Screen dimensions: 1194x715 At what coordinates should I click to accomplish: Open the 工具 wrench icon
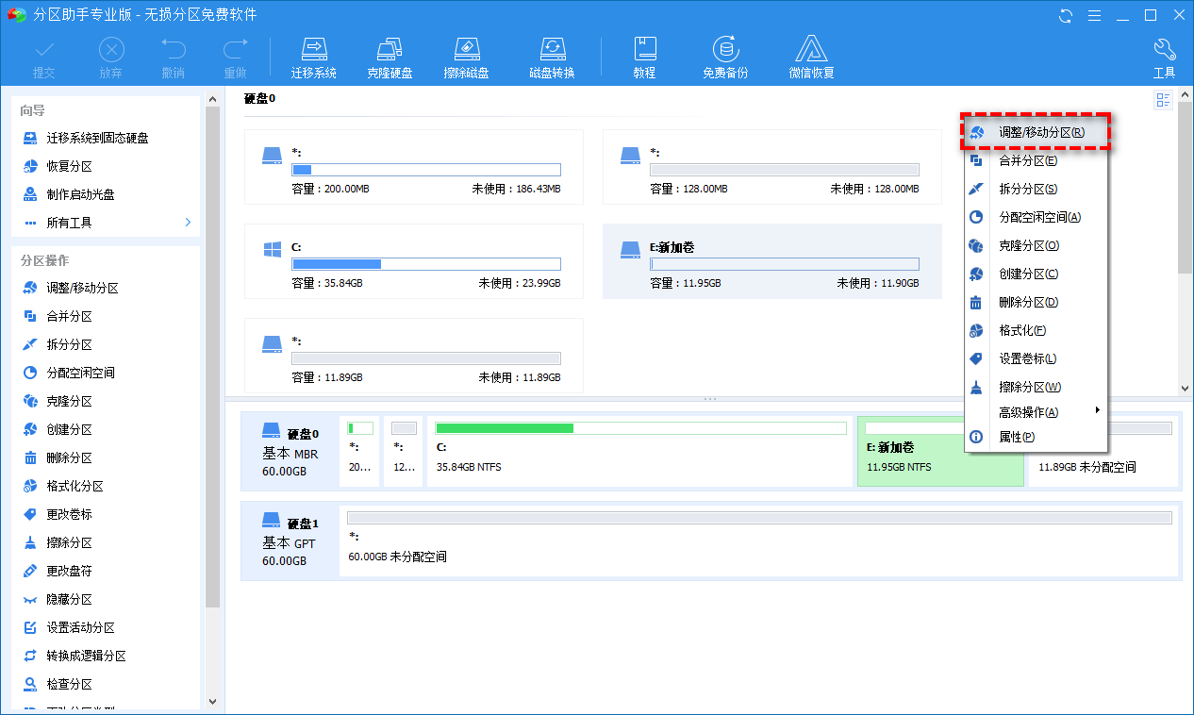click(1164, 51)
